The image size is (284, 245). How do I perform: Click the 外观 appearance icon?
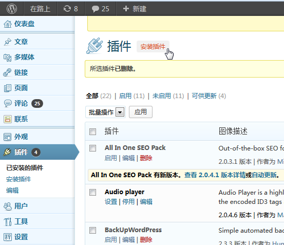[x=8, y=137]
